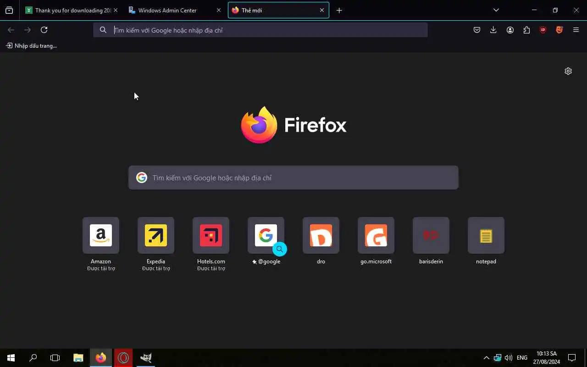Viewport: 587px width, 367px height.
Task: Click the address bar magnifier icon
Action: coord(103,30)
